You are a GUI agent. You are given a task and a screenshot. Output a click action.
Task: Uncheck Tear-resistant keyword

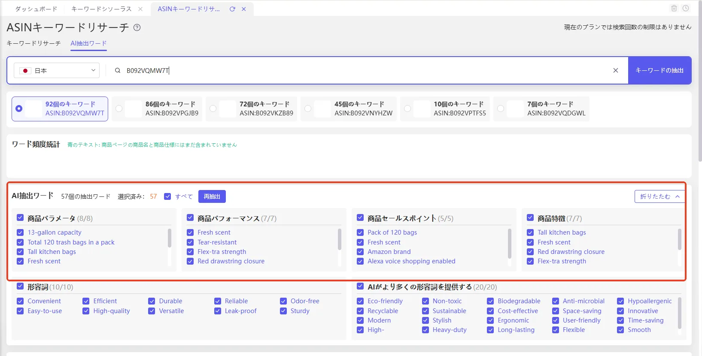190,242
